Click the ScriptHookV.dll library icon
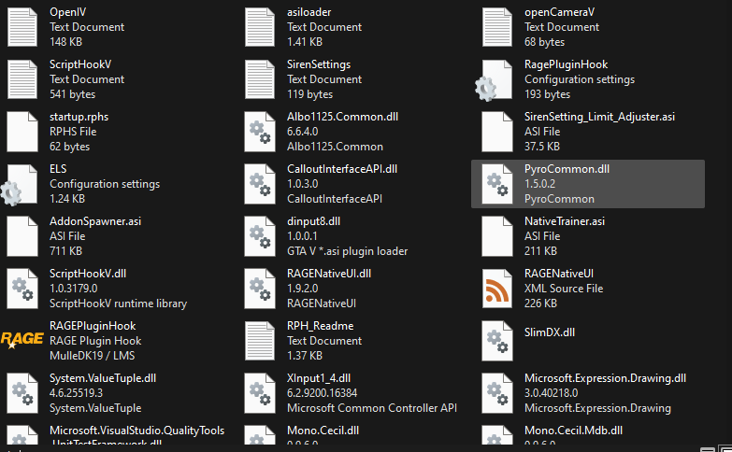Viewport: 732px width, 452px height. pos(22,289)
